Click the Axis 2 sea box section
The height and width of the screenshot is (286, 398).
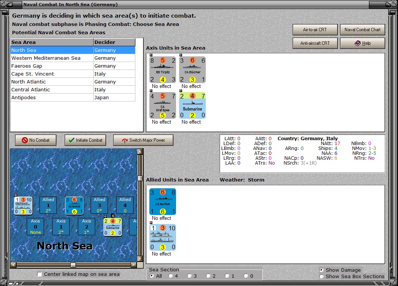87,226
